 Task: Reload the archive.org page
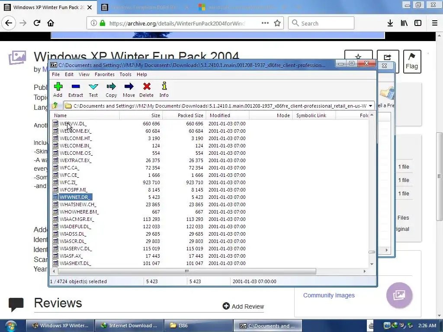[37, 23]
